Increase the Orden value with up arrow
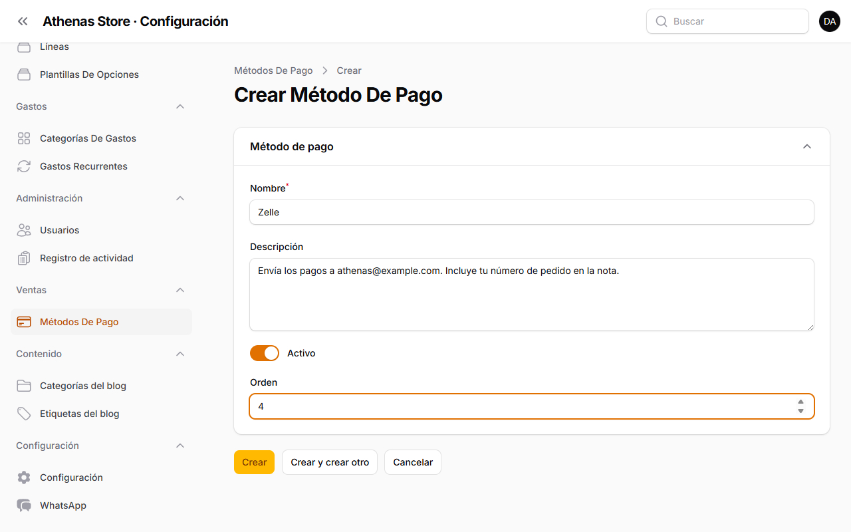851x532 pixels. (800, 402)
